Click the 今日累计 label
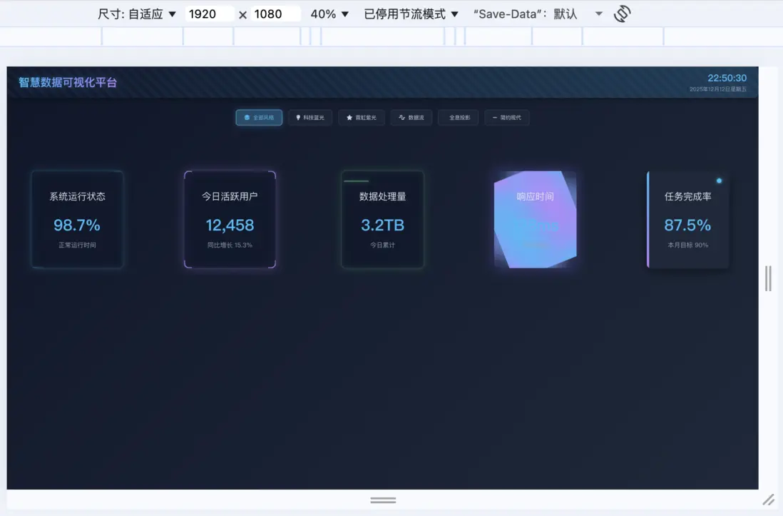Screen dimensions: 783x516 point(382,245)
